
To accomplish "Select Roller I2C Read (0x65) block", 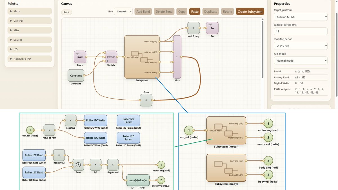I will point(34,173).
